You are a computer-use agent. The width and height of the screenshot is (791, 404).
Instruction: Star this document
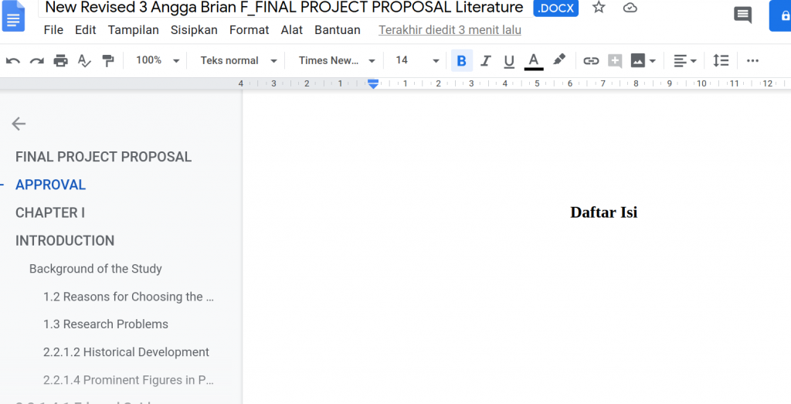[599, 8]
